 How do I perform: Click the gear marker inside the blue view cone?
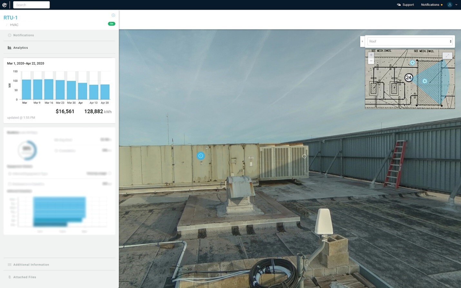[425, 81]
